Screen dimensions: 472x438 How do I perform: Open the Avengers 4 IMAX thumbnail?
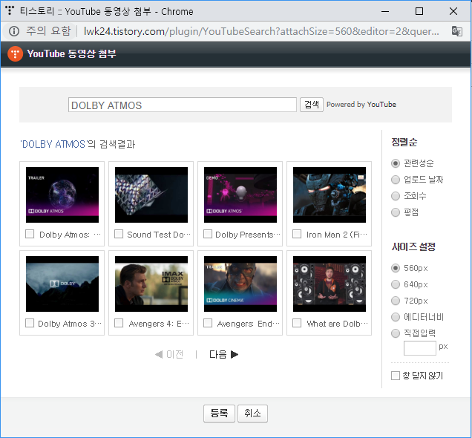[151, 284]
